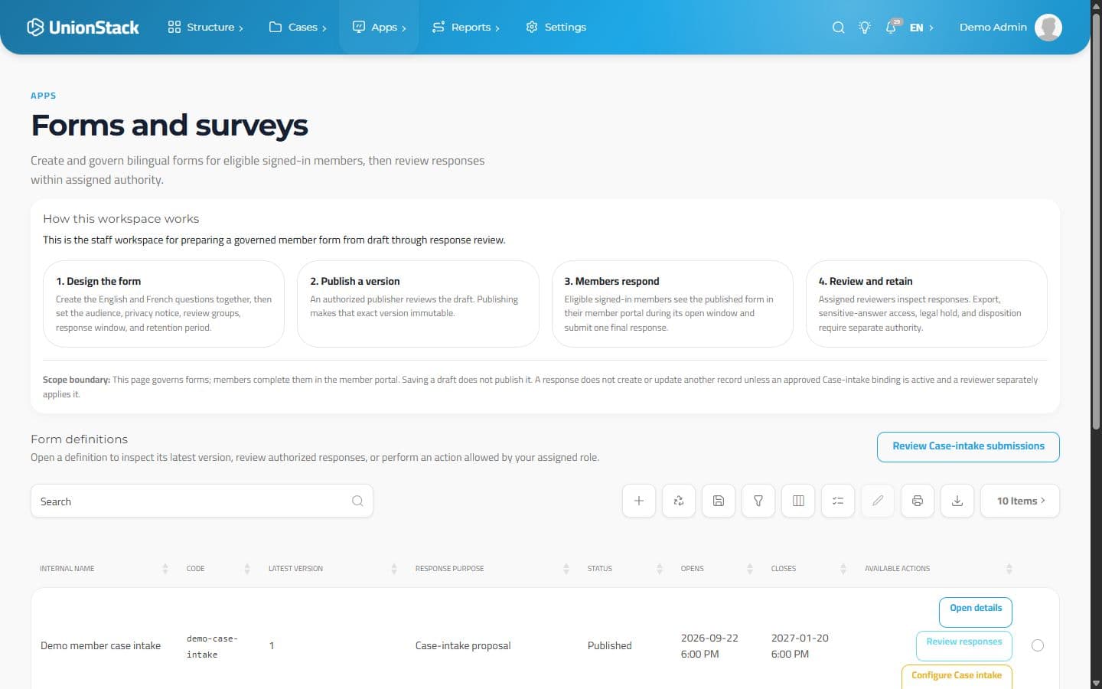Select the Demo member case intake row radio
Image resolution: width=1102 pixels, height=689 pixels.
1038,645
